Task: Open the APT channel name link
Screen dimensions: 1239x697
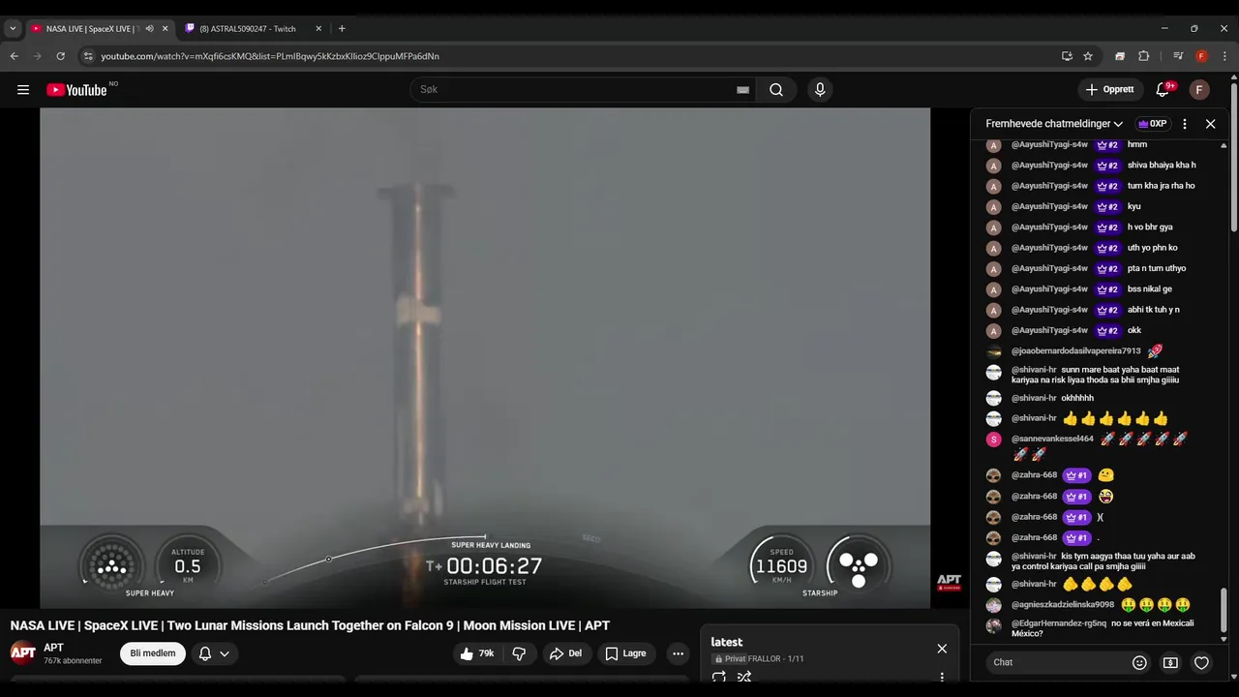Action: [x=53, y=648]
